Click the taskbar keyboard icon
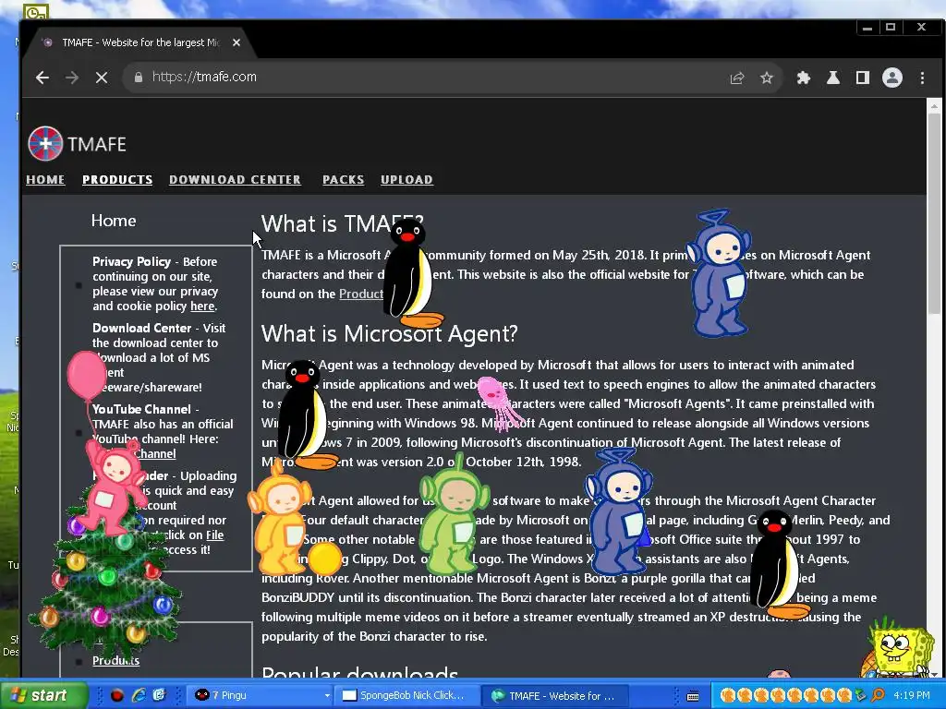 click(x=693, y=696)
